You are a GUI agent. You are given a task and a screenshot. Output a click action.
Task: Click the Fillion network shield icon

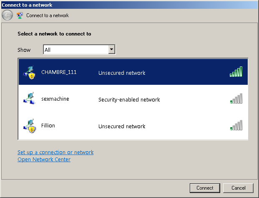(x=30, y=126)
